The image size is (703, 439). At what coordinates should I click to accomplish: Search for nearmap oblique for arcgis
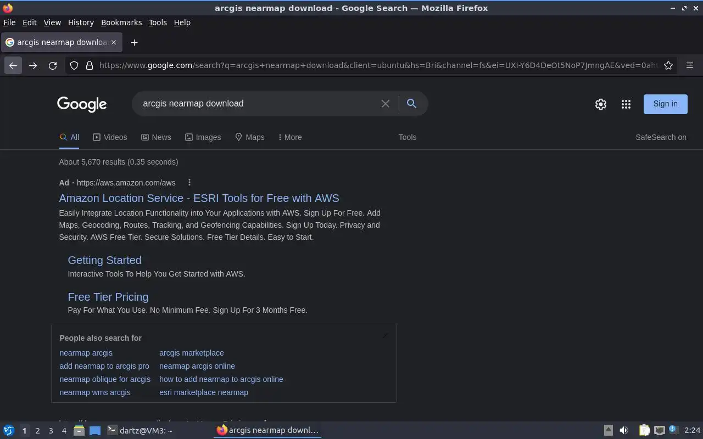[x=105, y=379]
